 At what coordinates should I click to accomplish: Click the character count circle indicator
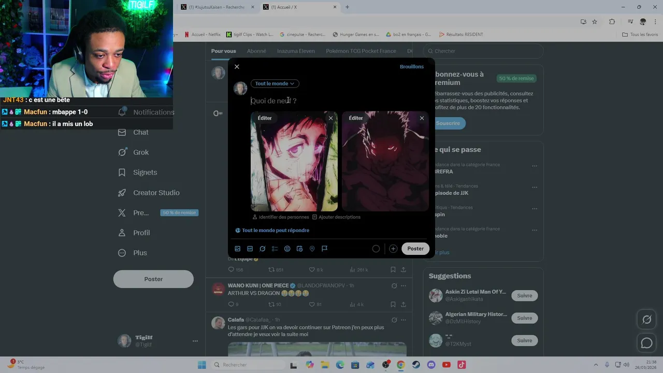(x=376, y=249)
